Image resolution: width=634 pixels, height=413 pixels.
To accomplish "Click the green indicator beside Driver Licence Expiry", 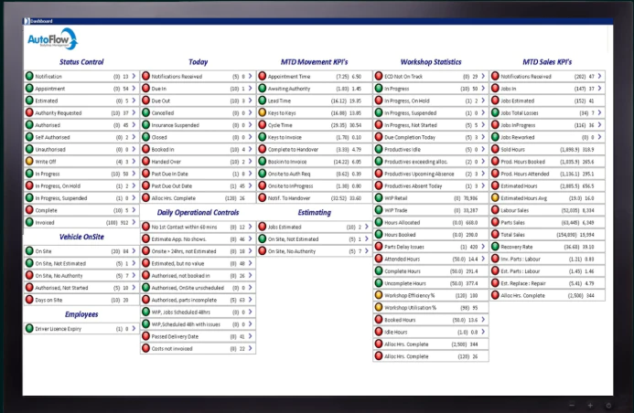I will (x=29, y=328).
